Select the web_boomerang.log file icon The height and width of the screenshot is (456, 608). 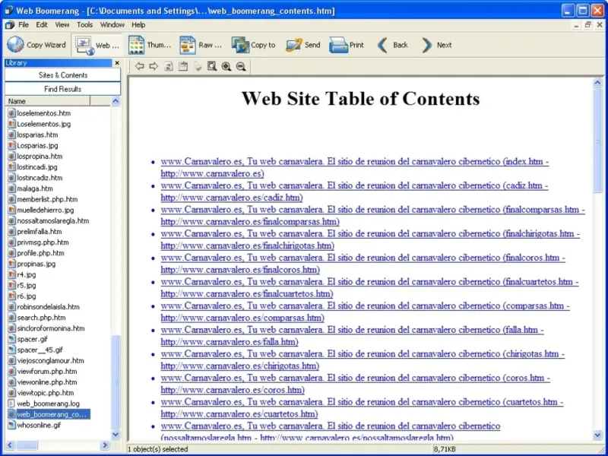pos(11,404)
